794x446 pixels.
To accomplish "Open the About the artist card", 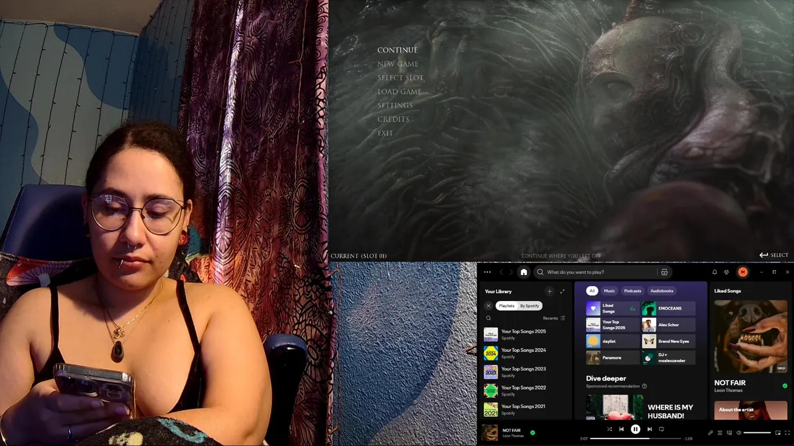I will pyautogui.click(x=751, y=410).
